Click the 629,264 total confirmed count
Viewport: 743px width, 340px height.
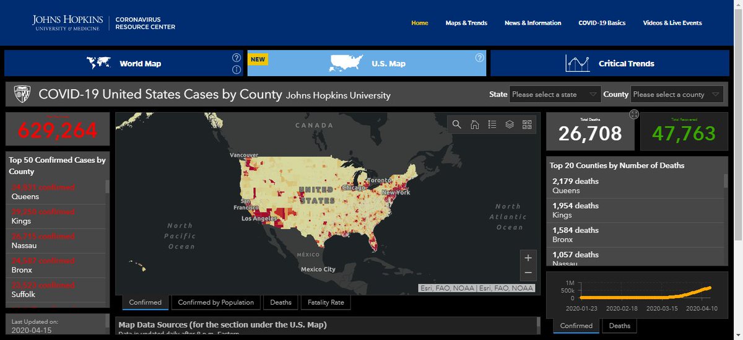point(58,131)
